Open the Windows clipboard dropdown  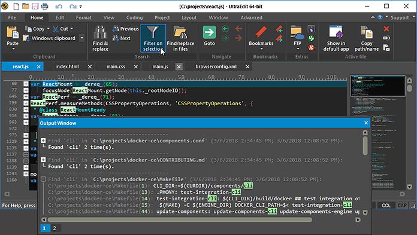(82, 38)
